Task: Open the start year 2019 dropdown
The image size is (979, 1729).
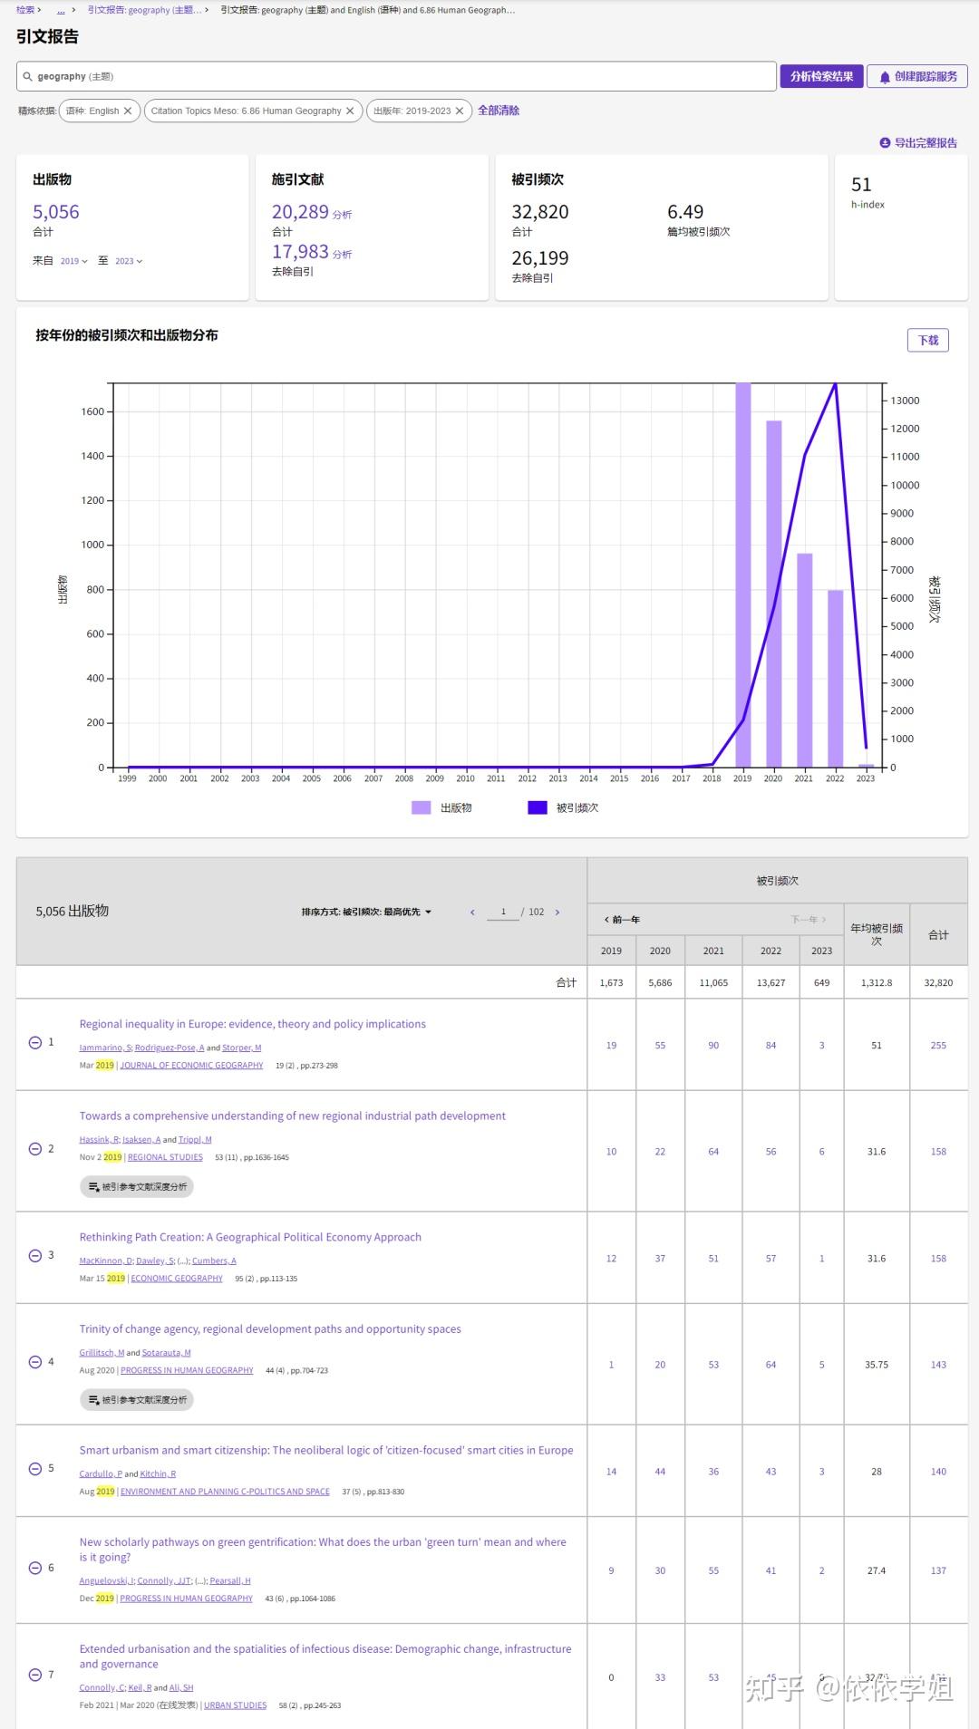Action: [x=74, y=261]
